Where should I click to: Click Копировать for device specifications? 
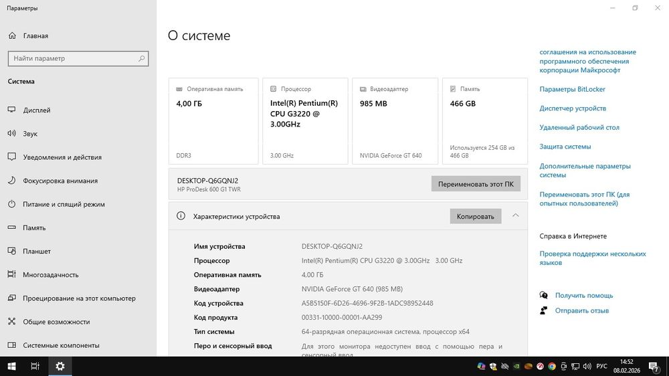(x=475, y=216)
